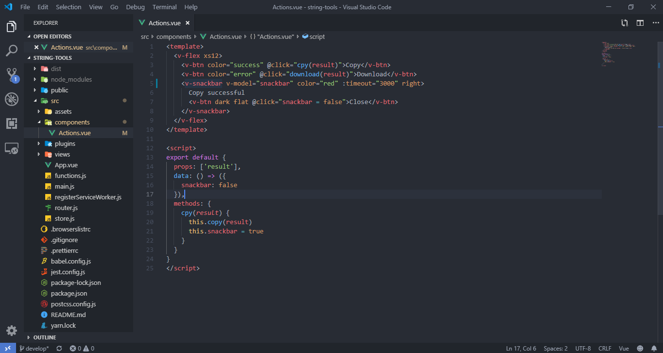
Task: Open the errors and warnings problems indicator
Action: (82, 348)
